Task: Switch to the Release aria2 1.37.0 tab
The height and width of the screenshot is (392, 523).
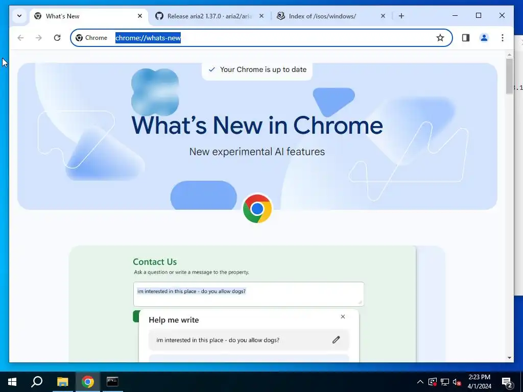Action: coord(209,16)
